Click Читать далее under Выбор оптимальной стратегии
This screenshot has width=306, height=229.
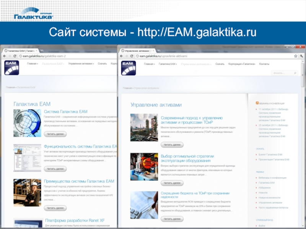click(172, 183)
